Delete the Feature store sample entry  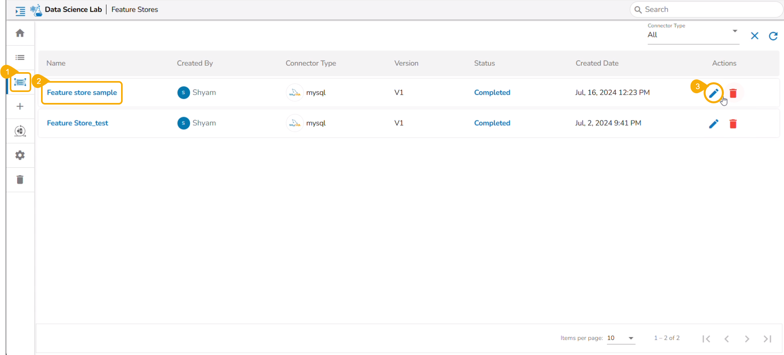733,93
